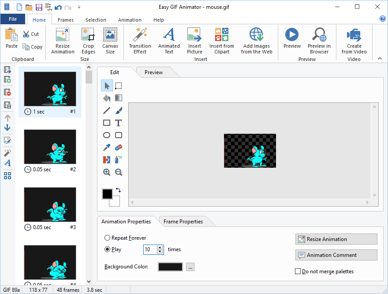Click the black Background Color swatch
The width and height of the screenshot is (388, 294).
170,267
